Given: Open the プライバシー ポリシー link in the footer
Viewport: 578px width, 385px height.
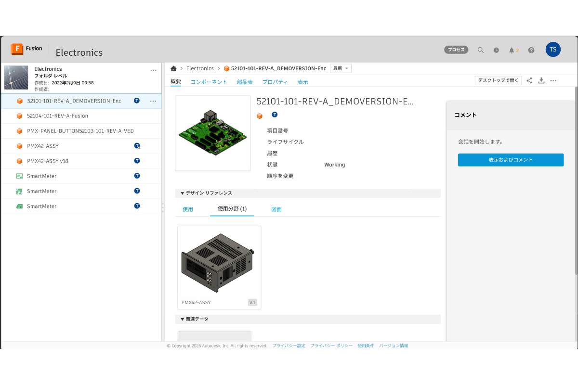Looking at the screenshot, I should (331, 346).
